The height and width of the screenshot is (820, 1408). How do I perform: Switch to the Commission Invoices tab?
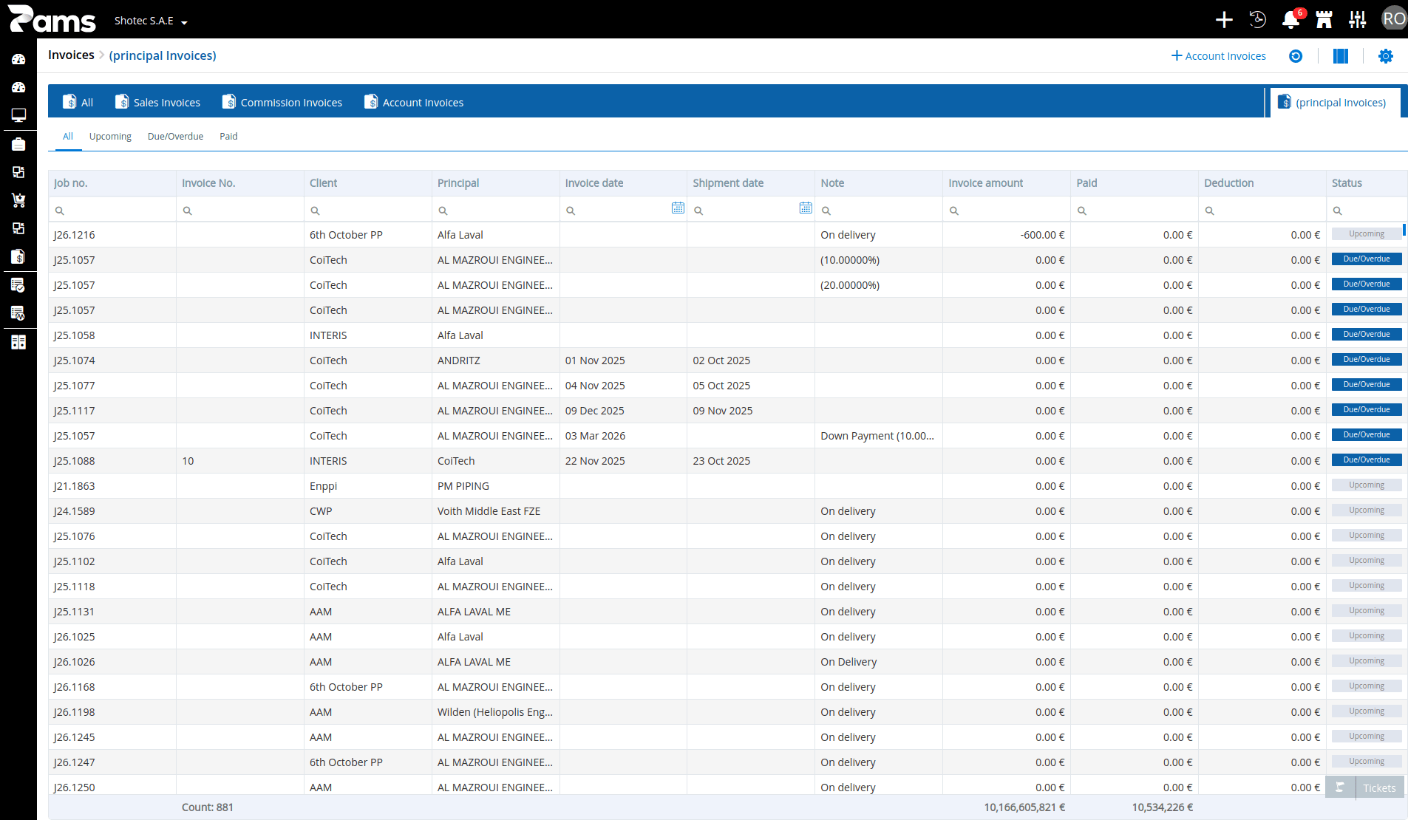point(282,102)
